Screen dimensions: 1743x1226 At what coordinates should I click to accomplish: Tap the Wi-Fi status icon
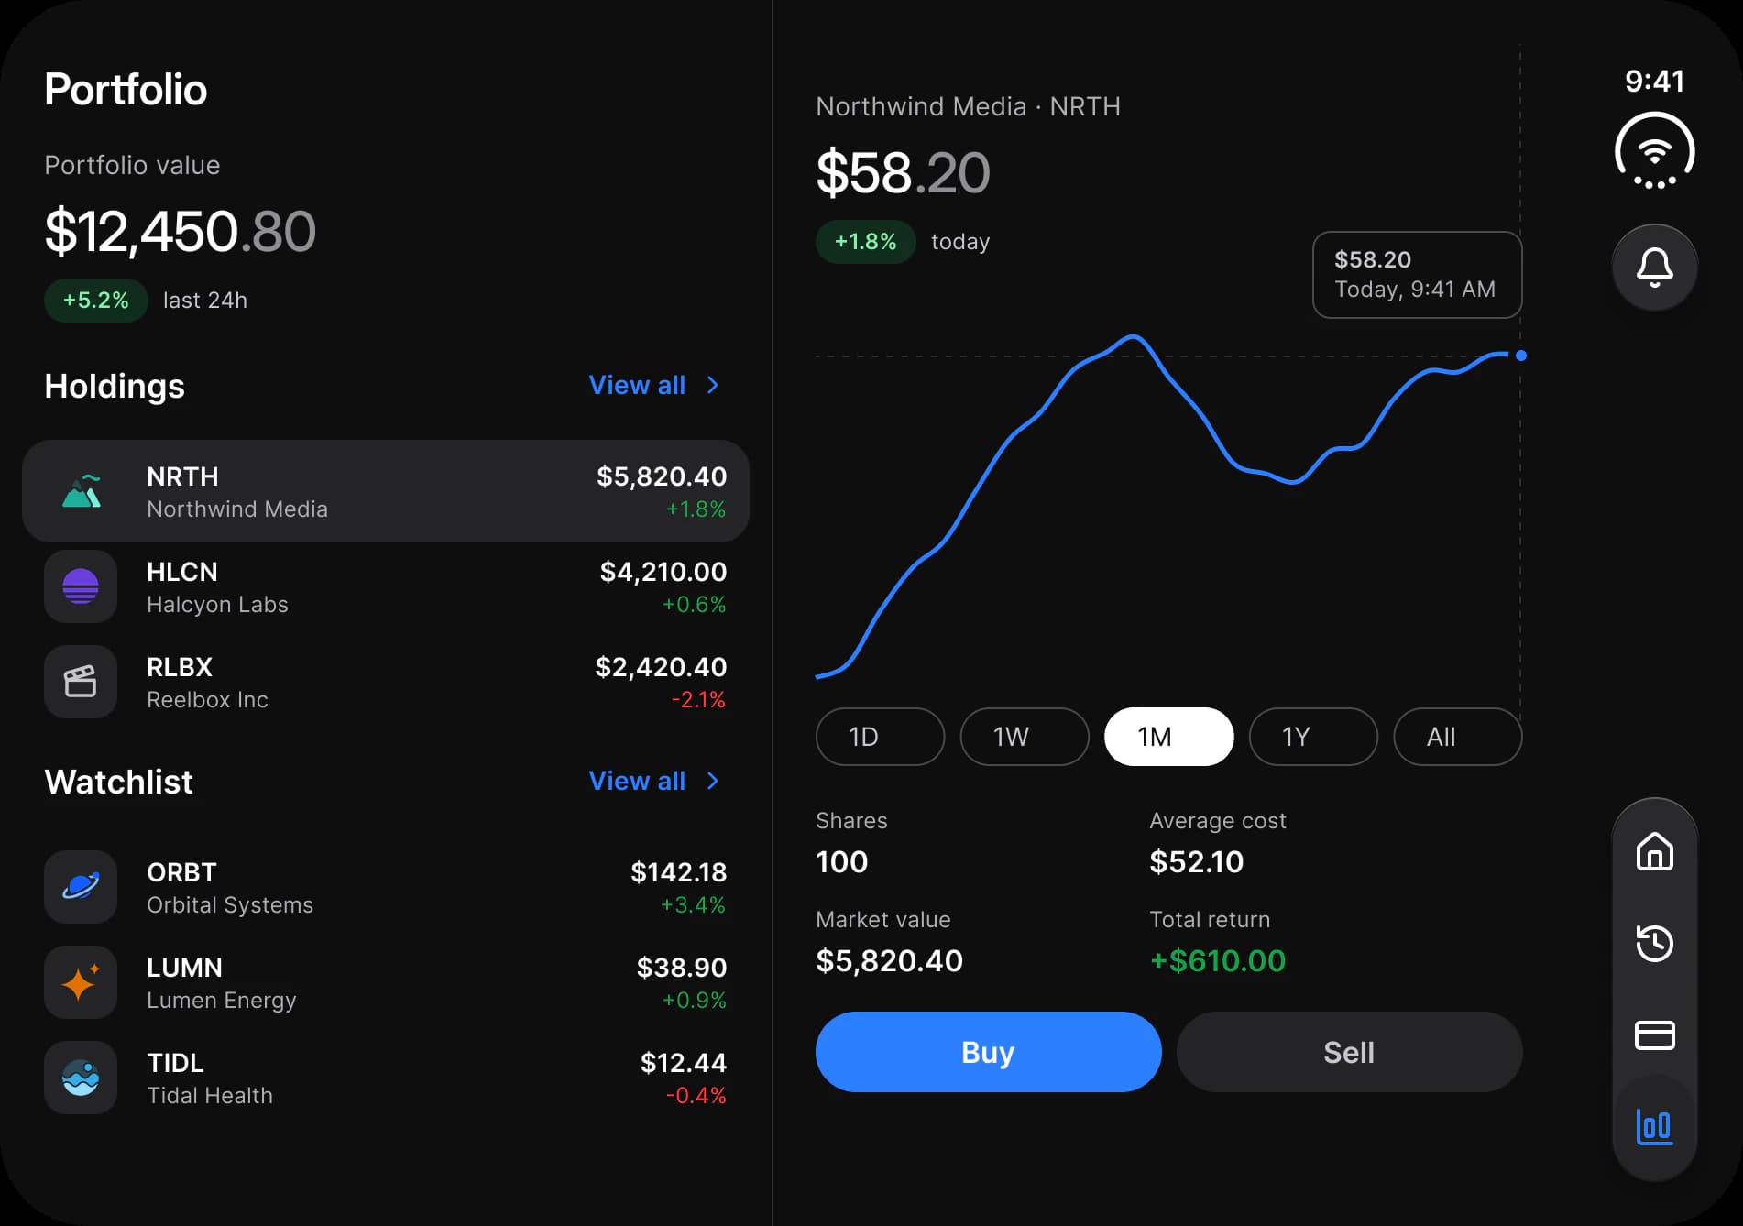(x=1654, y=151)
